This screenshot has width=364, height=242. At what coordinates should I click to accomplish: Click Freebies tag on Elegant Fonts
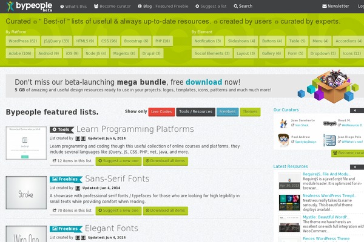66,229
